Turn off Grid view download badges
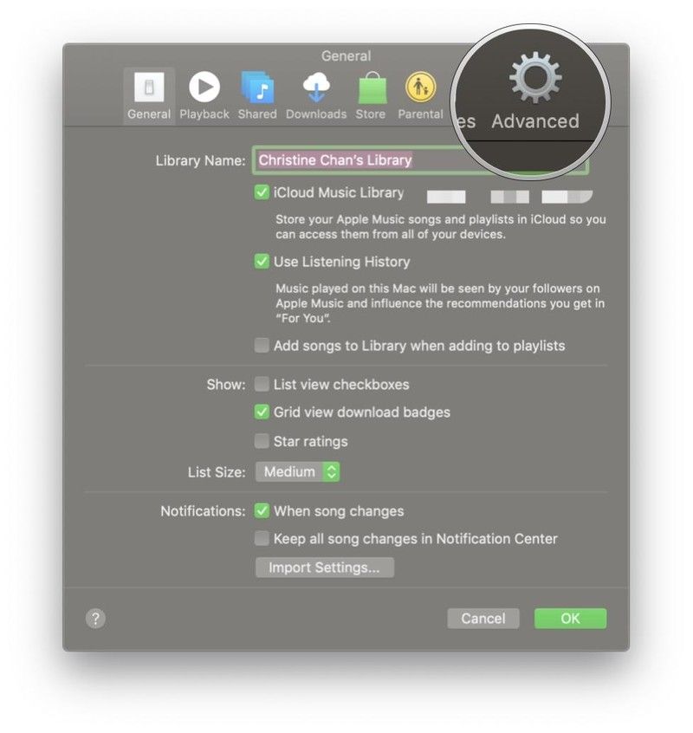Screen dimensions: 693x733 (x=262, y=412)
